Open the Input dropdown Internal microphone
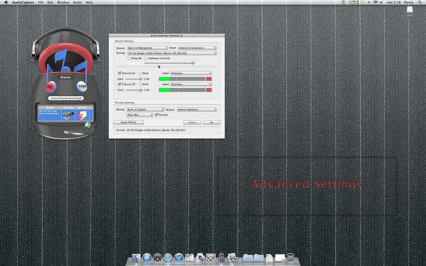426x266 pixels. click(x=197, y=48)
